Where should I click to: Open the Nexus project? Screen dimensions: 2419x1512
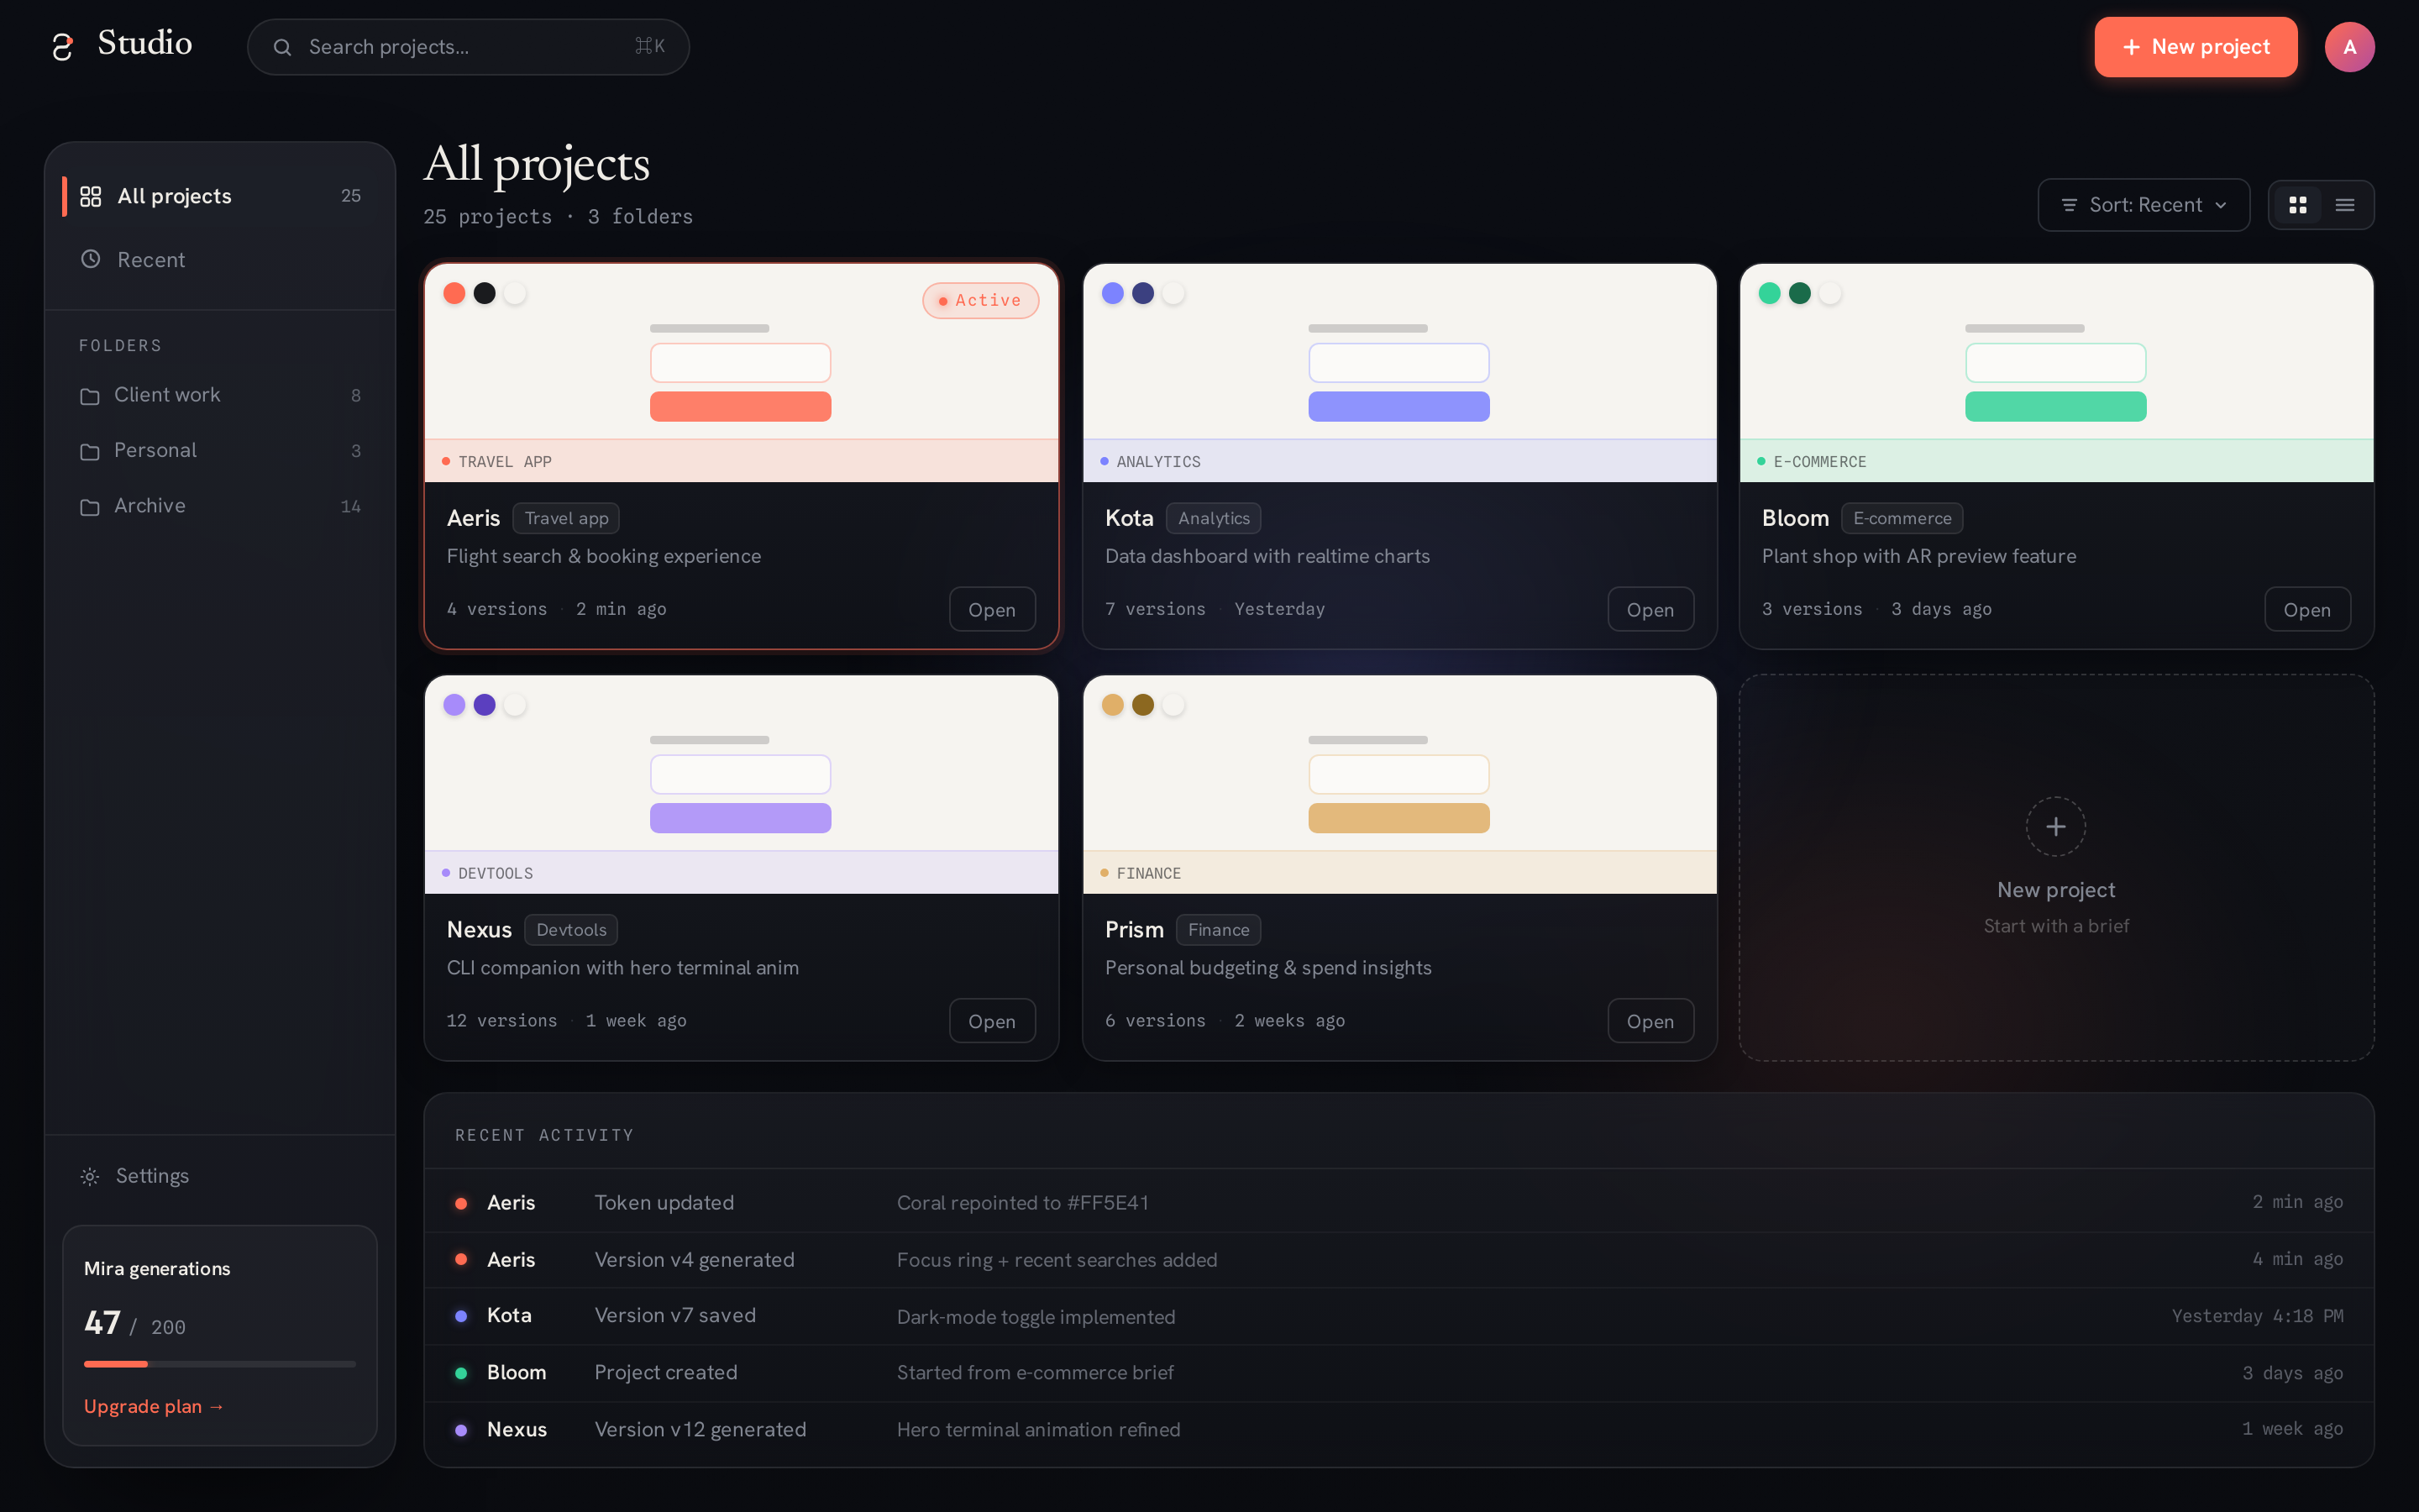(992, 1021)
